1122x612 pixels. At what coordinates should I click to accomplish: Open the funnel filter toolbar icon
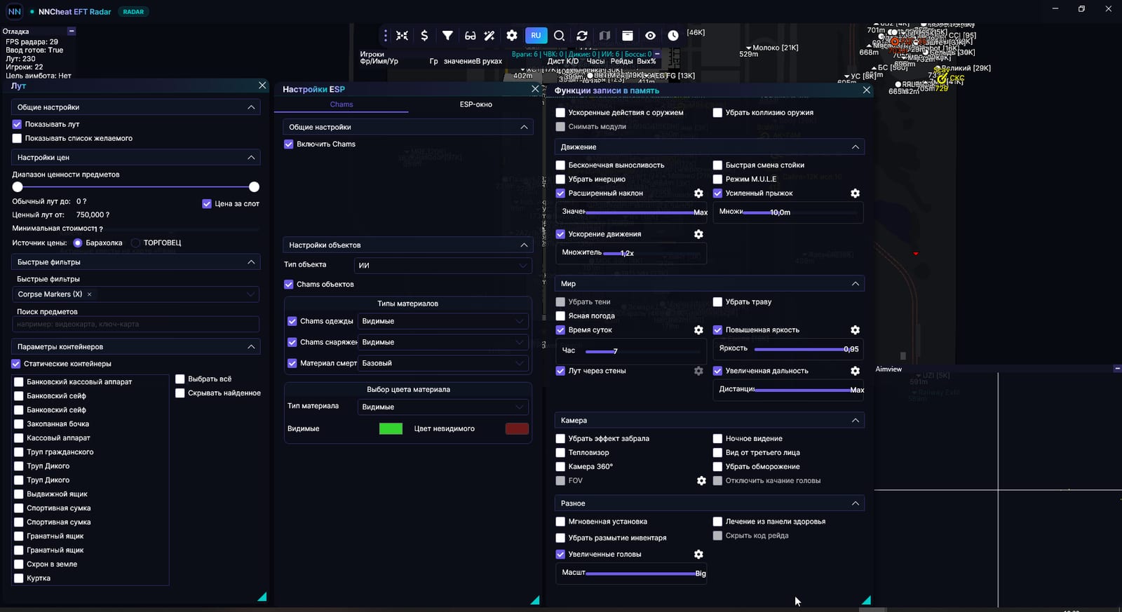[x=447, y=35]
